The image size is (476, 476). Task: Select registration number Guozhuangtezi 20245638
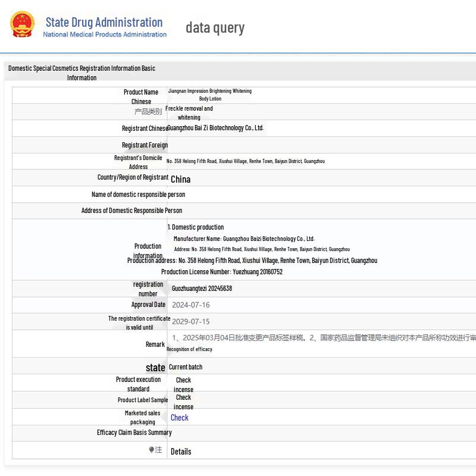[x=202, y=289]
